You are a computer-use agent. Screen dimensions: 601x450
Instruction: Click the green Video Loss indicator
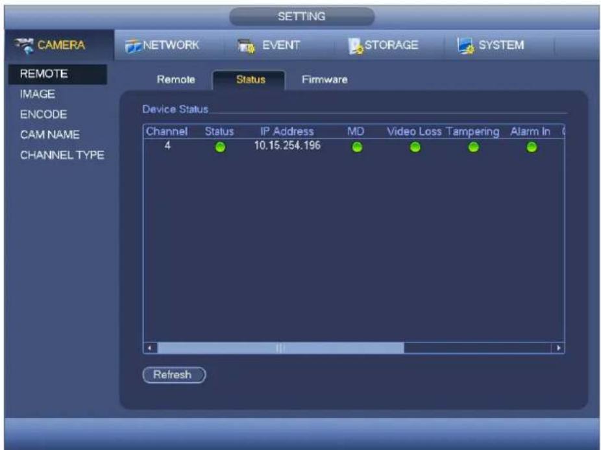[x=415, y=147]
